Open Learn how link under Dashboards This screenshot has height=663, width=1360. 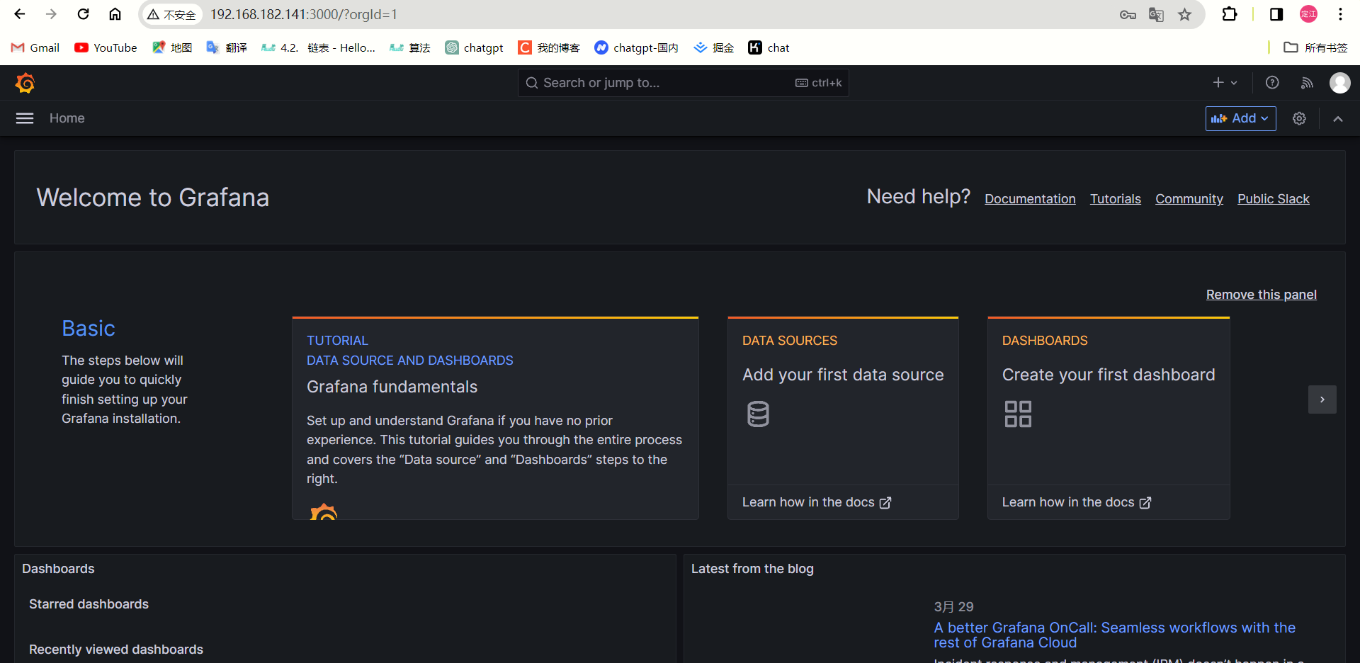pyautogui.click(x=1077, y=502)
